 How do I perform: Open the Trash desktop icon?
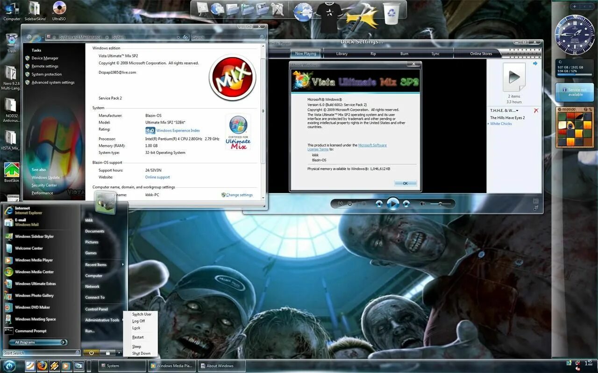coord(12,43)
